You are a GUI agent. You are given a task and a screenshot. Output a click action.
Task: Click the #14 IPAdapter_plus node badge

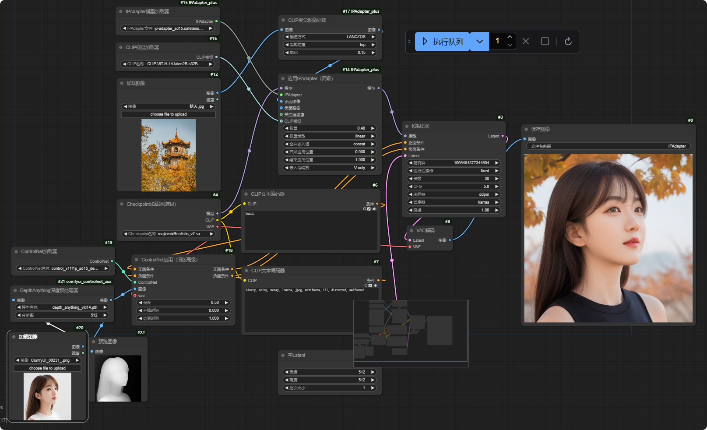click(361, 70)
